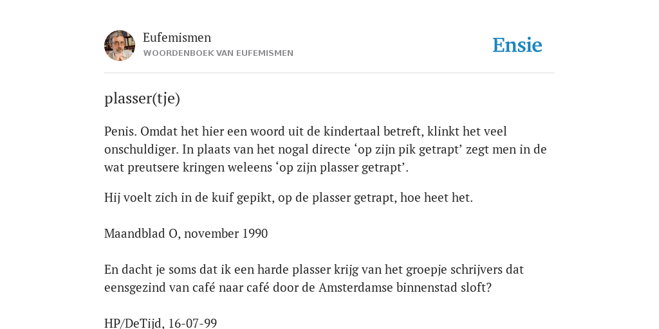Viewport: 659px width, 329px height.
Task: Click the 'plasser(tje)' entry heading
Action: pos(142,98)
